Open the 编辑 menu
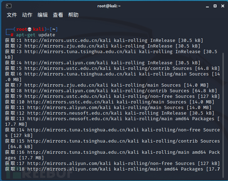The height and width of the screenshot is (181, 228). pyautogui.click(x=43, y=15)
